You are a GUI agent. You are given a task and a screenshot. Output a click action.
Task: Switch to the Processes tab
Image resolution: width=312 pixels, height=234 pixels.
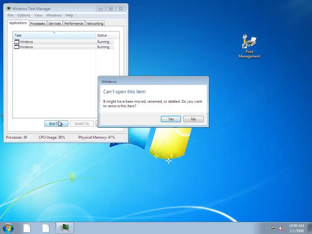[x=37, y=23]
